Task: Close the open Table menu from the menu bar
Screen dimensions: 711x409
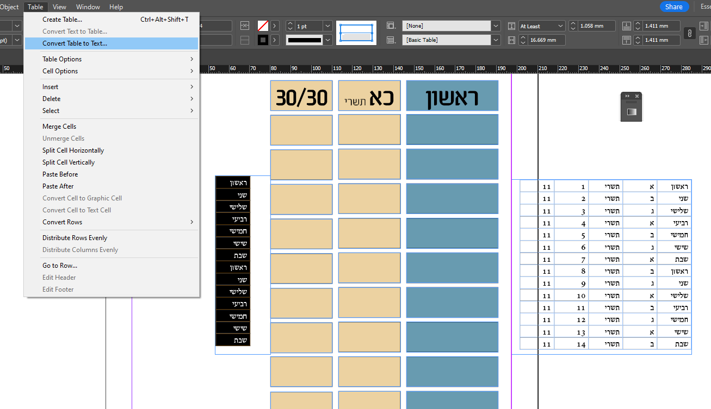Action: click(x=35, y=7)
